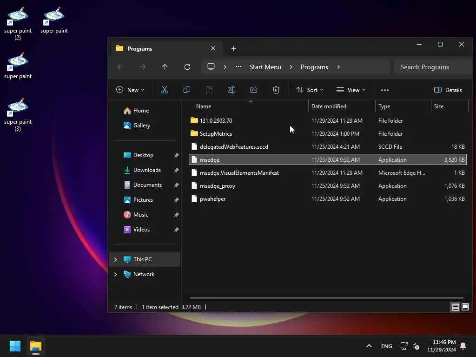Go to Home in navigation pane

click(136, 111)
